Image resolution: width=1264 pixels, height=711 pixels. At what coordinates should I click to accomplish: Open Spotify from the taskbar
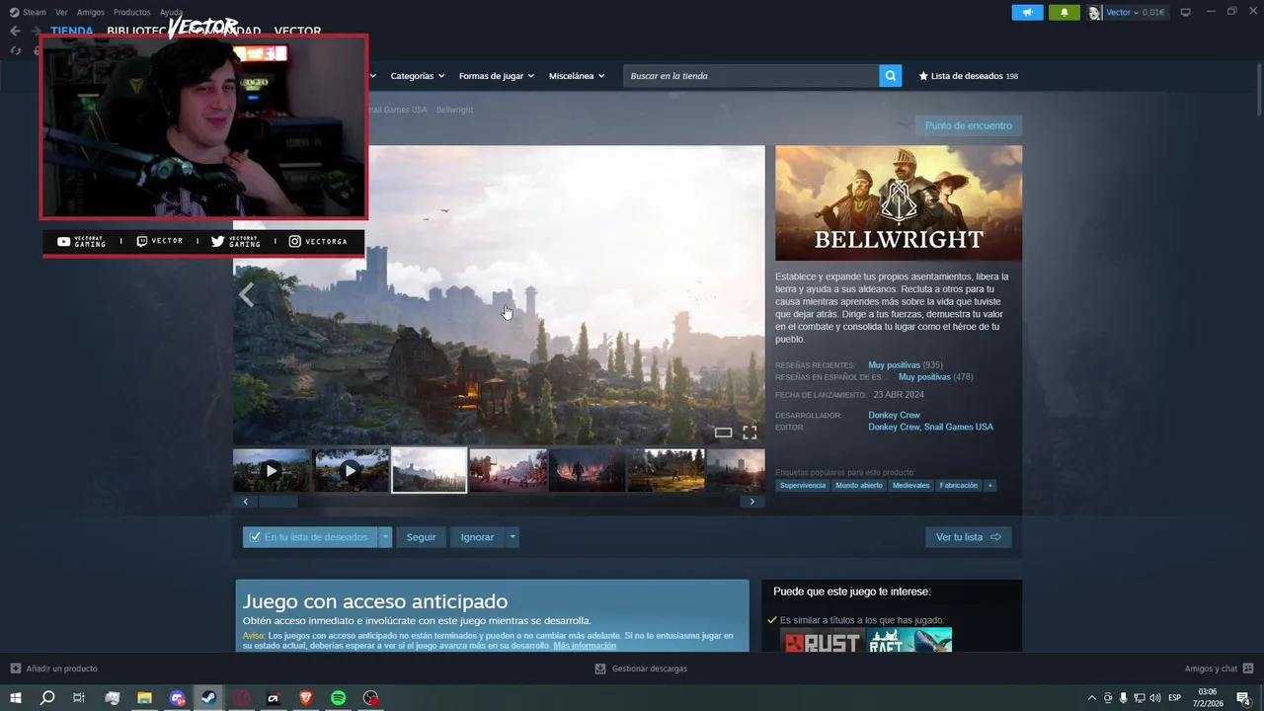[338, 698]
